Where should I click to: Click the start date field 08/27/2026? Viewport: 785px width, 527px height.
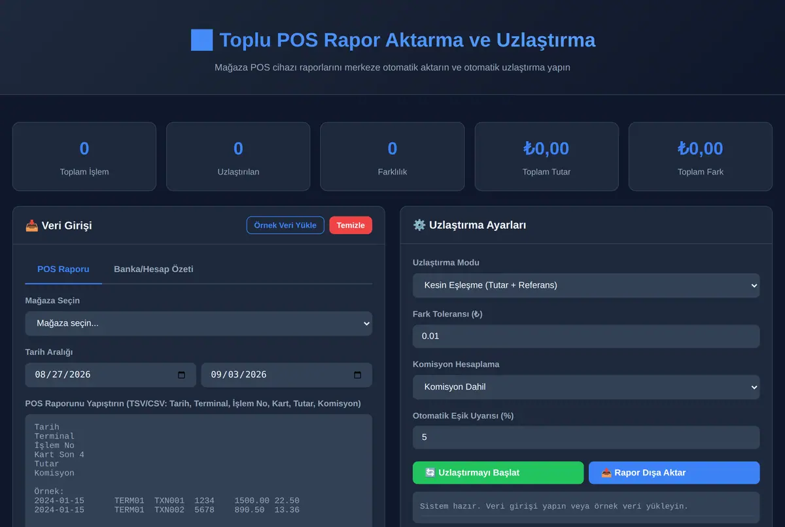click(x=111, y=375)
